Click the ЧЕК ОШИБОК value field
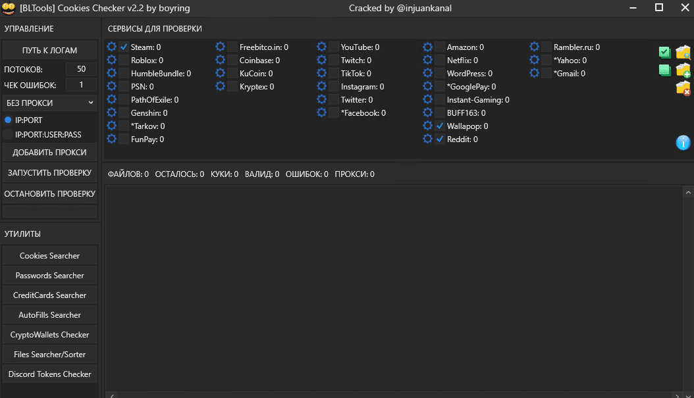Image resolution: width=694 pixels, height=398 pixels. pos(81,85)
